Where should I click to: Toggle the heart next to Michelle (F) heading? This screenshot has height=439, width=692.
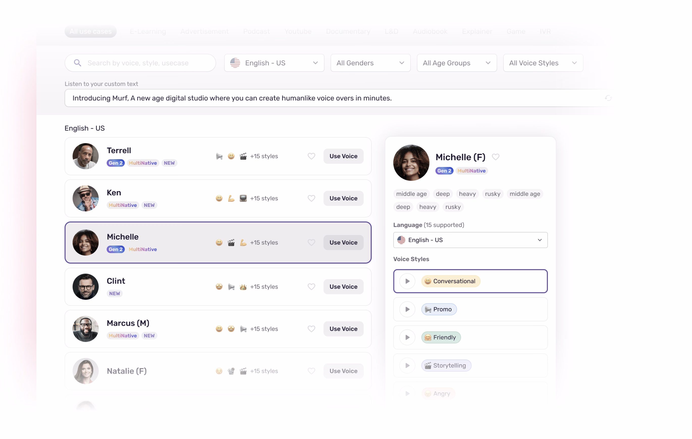495,157
